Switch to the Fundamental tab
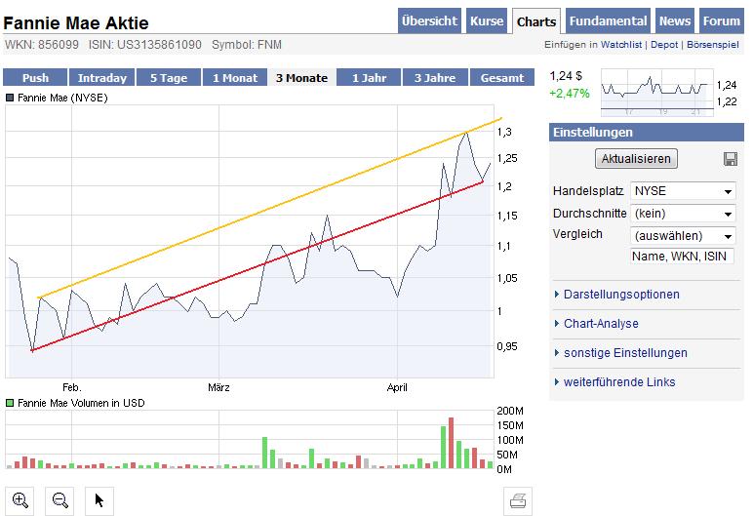This screenshot has width=753, height=516. pyautogui.click(x=608, y=21)
